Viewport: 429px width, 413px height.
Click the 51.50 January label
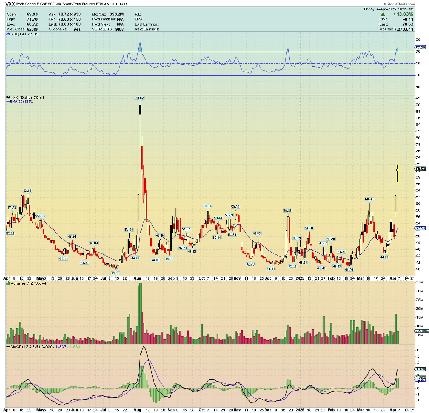[309, 228]
